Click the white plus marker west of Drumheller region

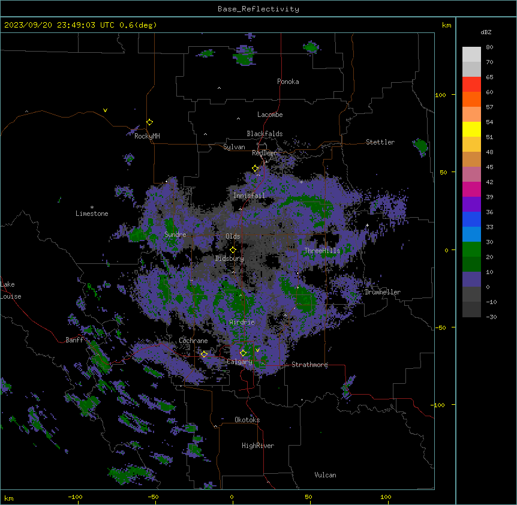pos(367,225)
